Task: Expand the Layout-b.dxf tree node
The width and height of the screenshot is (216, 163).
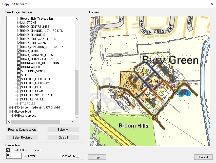Action: click(10, 112)
